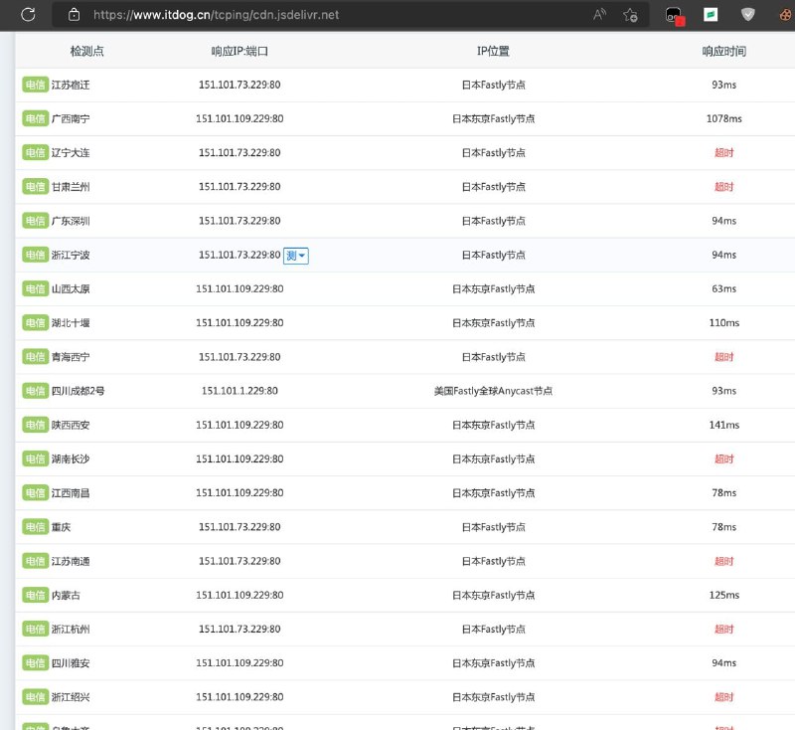Select the 浙江杭州 test point name
The width and height of the screenshot is (795, 730).
(71, 629)
